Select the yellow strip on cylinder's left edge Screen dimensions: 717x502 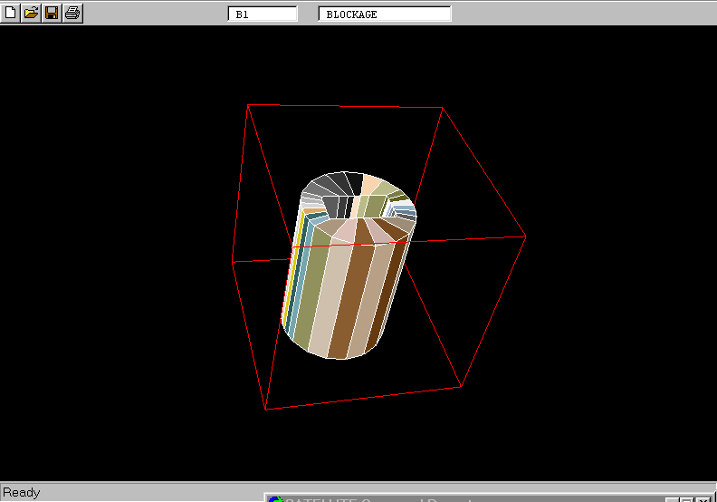coord(288,272)
